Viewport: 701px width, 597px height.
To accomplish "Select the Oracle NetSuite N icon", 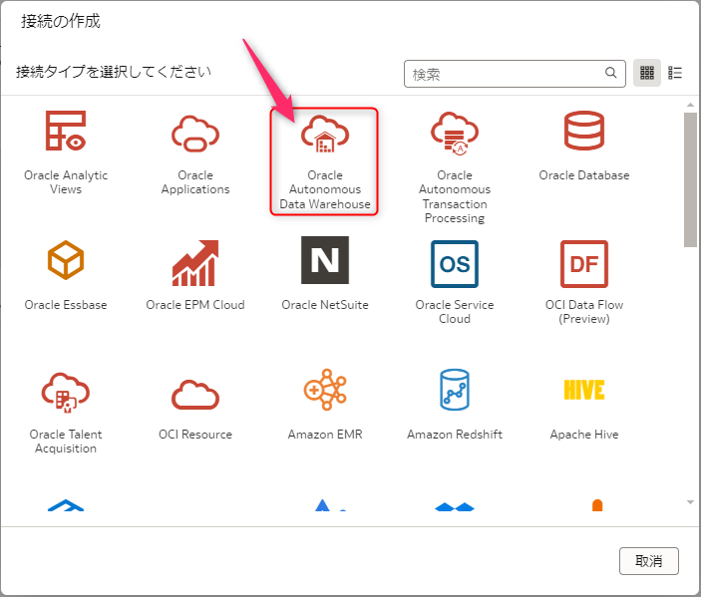I will tap(325, 260).
